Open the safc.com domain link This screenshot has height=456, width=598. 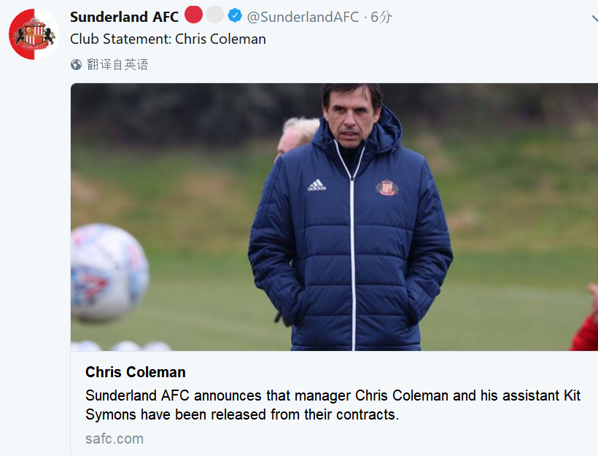click(x=114, y=438)
